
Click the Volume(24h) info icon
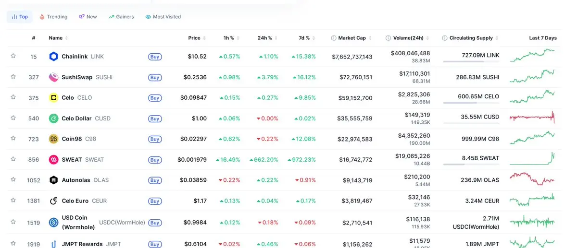pos(389,38)
